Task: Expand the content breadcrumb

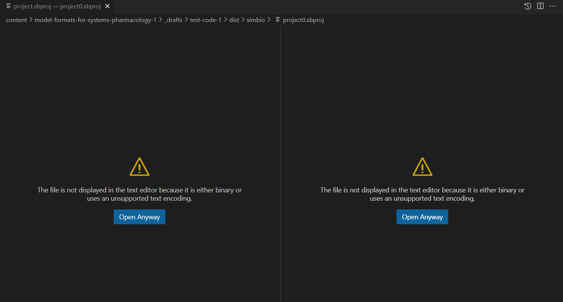Action: click(16, 20)
